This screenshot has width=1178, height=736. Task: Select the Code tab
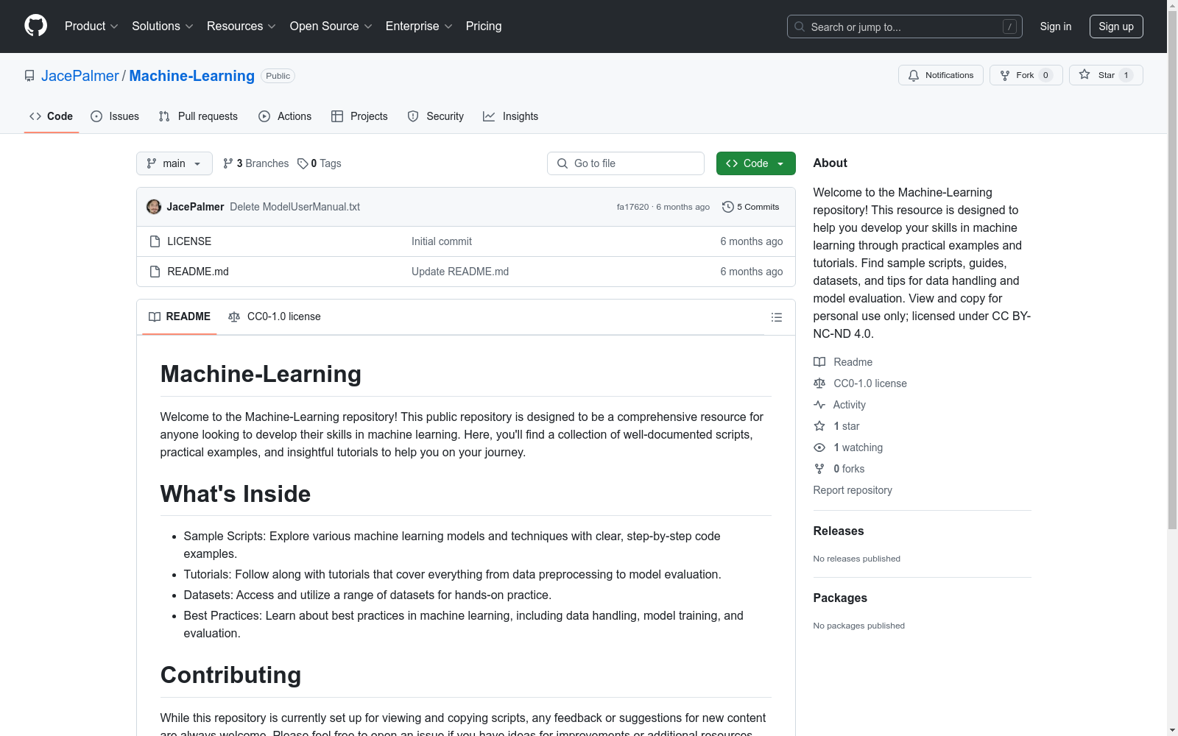pyautogui.click(x=52, y=116)
